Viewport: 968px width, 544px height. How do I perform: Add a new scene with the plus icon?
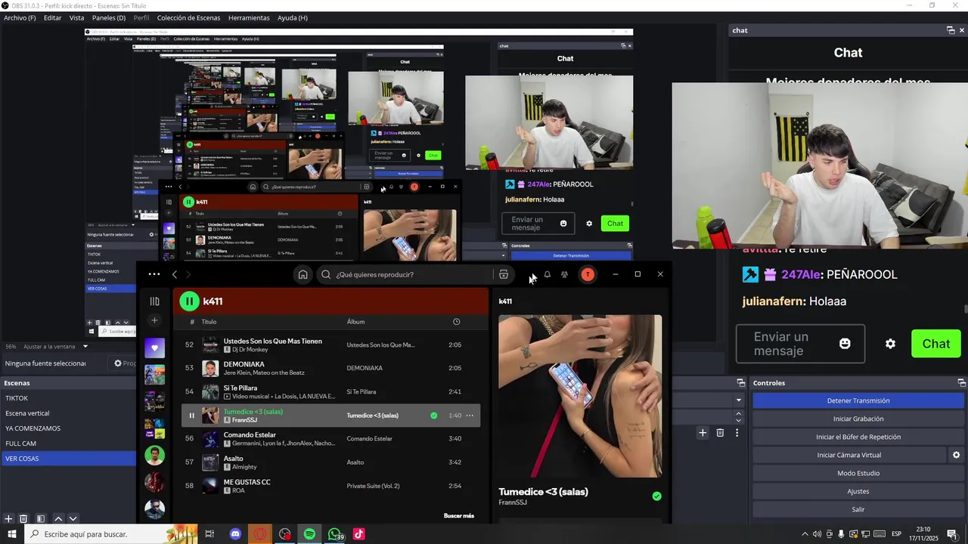(8, 519)
